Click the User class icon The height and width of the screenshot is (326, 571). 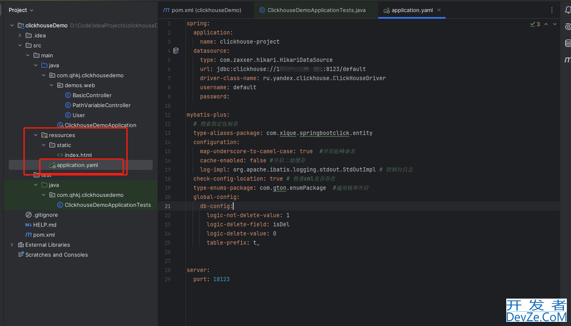[x=68, y=115]
